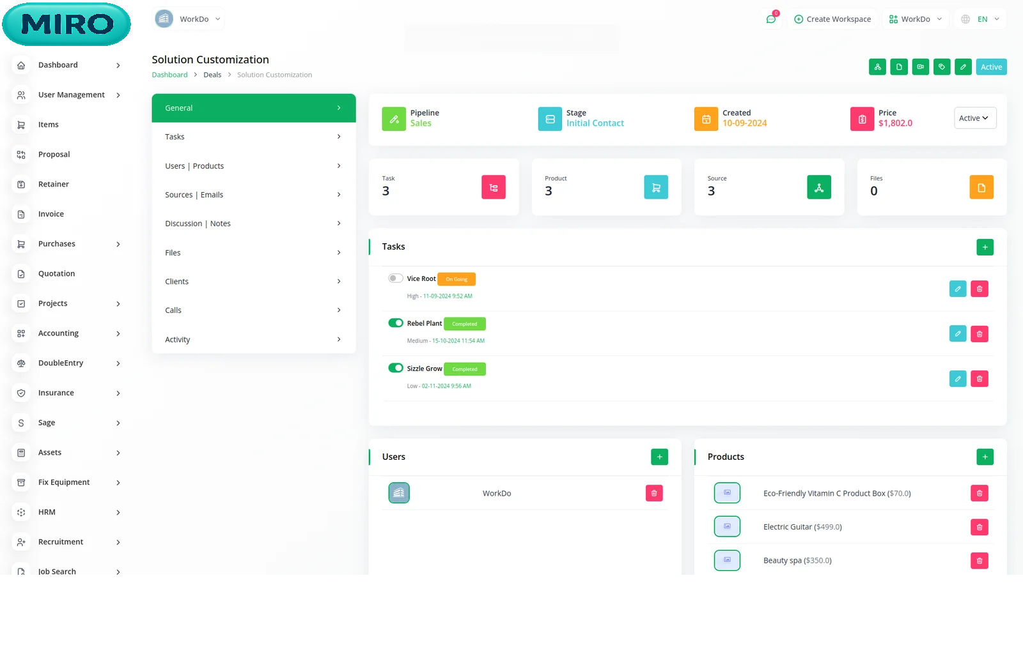This screenshot has height=654, width=1023.
Task: Open the EN language dropdown
Action: click(981, 19)
